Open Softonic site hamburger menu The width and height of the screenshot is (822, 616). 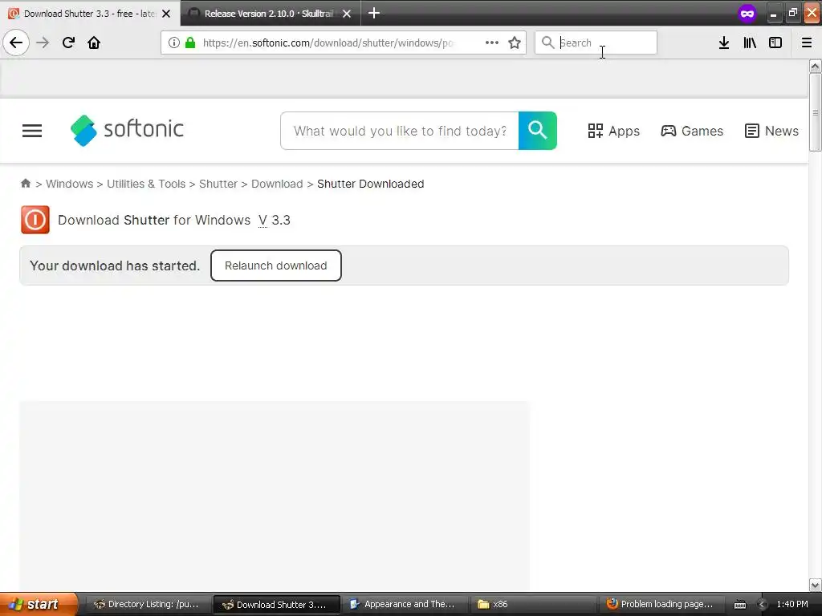pos(32,131)
